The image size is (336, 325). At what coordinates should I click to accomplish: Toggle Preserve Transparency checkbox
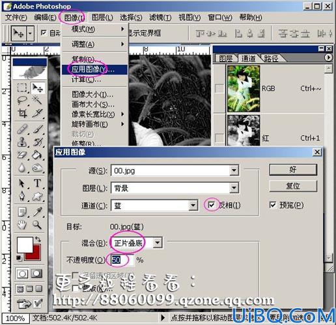pos(75,276)
